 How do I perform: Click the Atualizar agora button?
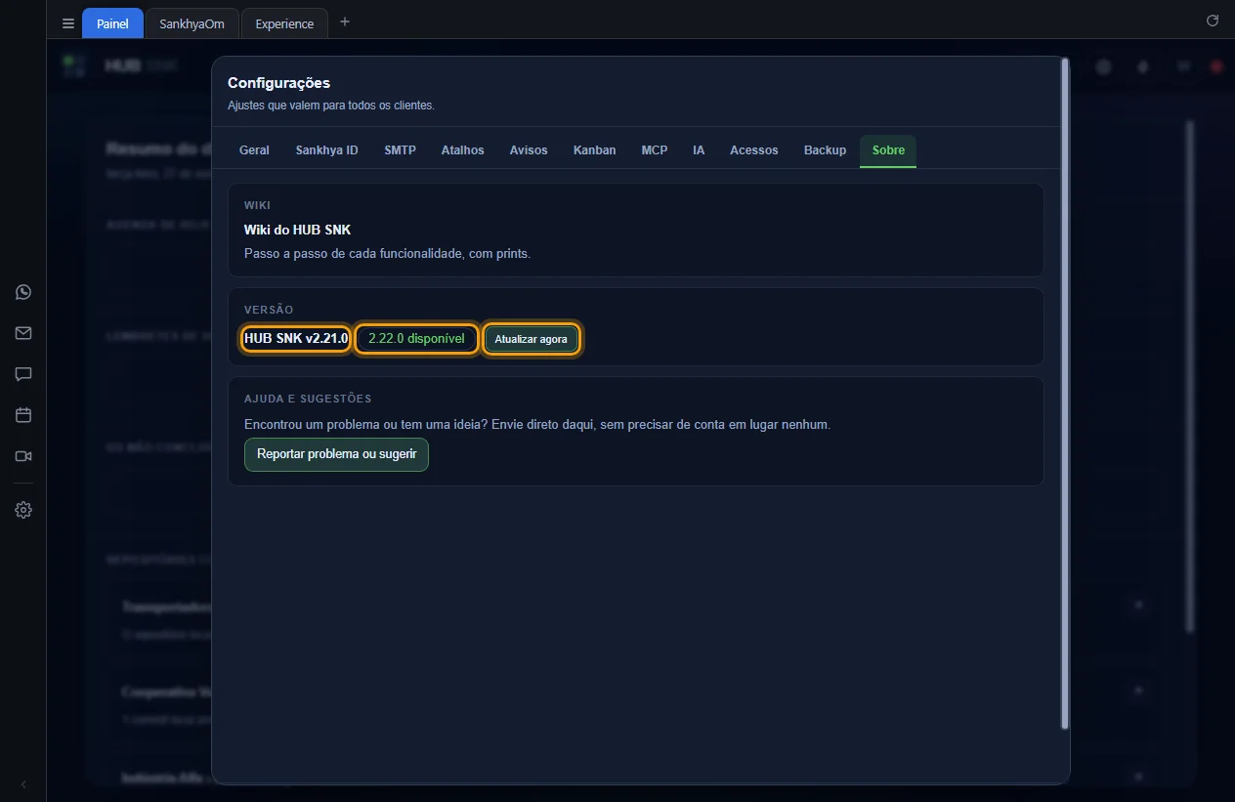pos(531,339)
